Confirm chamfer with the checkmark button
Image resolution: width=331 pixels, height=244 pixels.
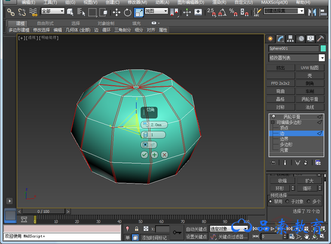[144, 155]
